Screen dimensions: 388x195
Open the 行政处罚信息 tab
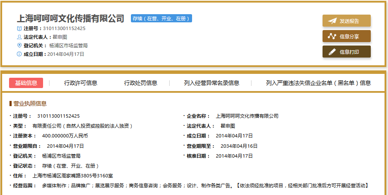pyautogui.click(x=140, y=83)
